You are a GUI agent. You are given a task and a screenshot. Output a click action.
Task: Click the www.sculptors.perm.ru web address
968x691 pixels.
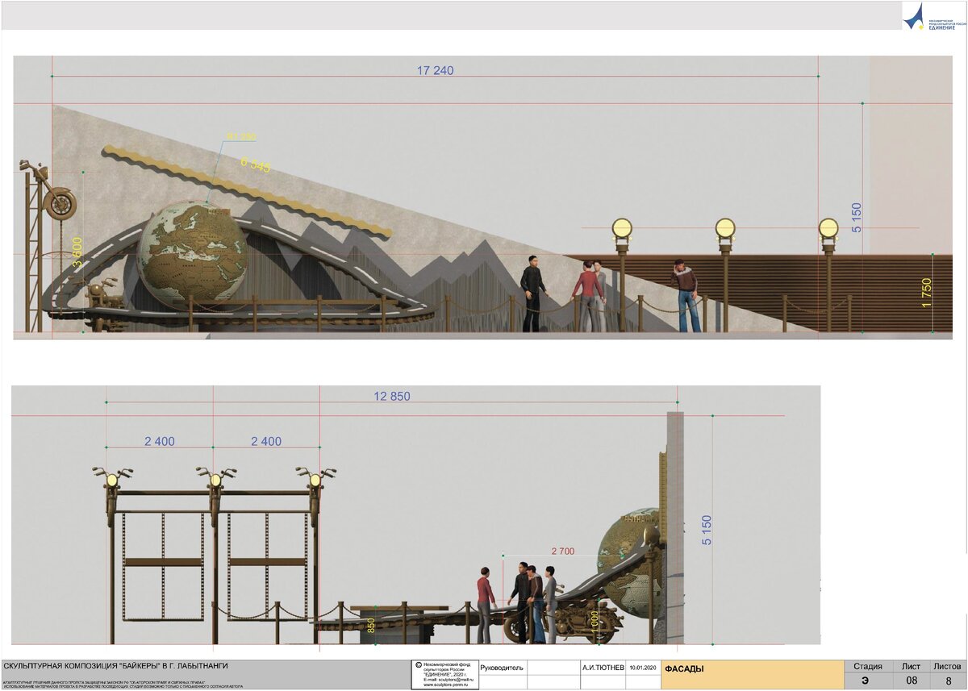445,685
